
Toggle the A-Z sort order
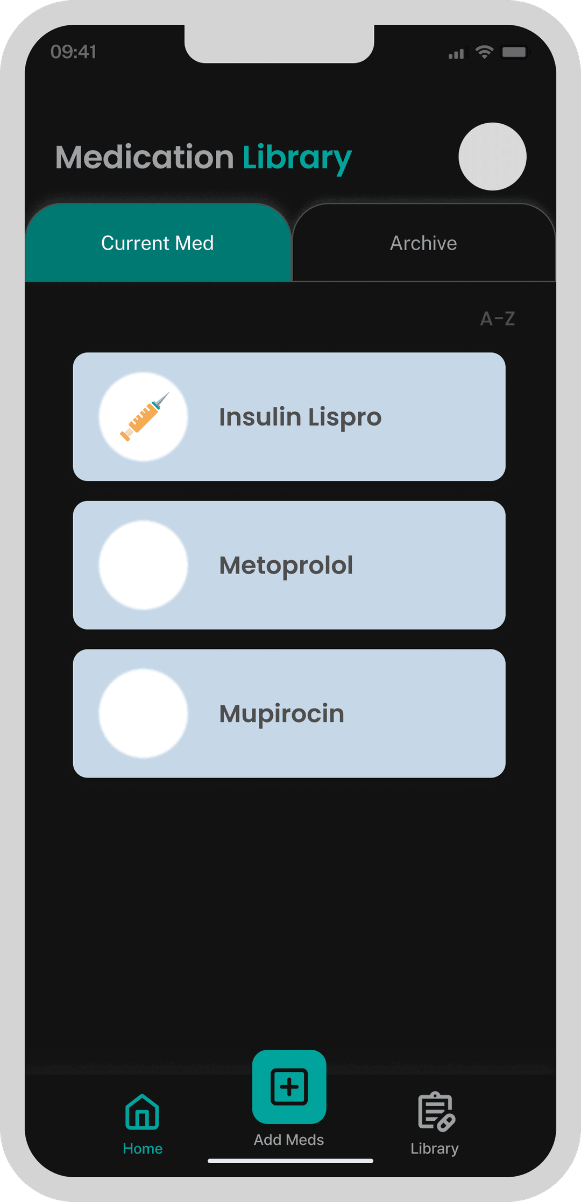498,319
